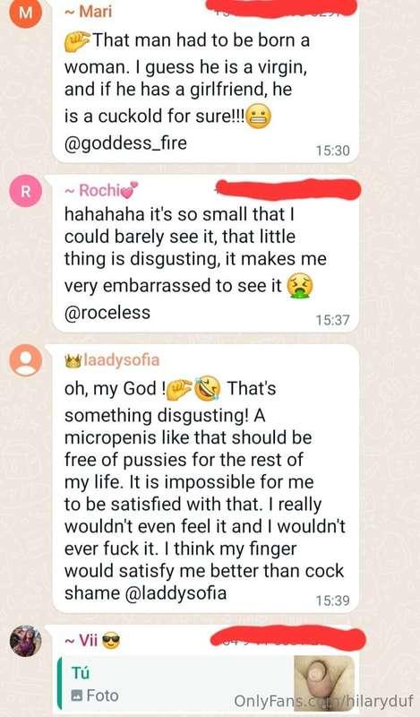This screenshot has height=717, width=420.
Task: Tap laadysofia's default profile avatar
Action: (26, 360)
